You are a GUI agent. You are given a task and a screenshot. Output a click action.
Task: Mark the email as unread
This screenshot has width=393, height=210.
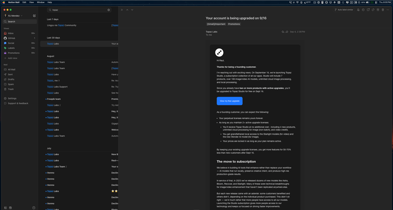(x=368, y=10)
